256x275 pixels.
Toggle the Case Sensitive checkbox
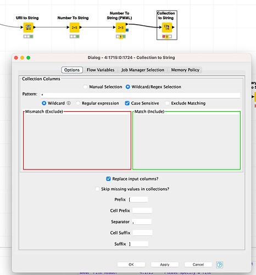click(127, 103)
